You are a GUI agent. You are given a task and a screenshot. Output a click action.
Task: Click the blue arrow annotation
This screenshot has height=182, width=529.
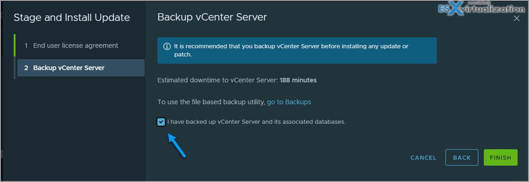pos(177,145)
